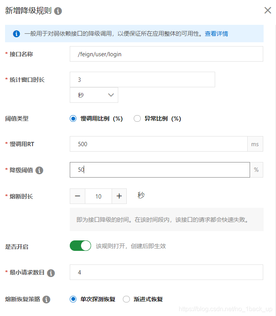Click the minus icon to decrease 熔断时长

pyautogui.click(x=77, y=196)
